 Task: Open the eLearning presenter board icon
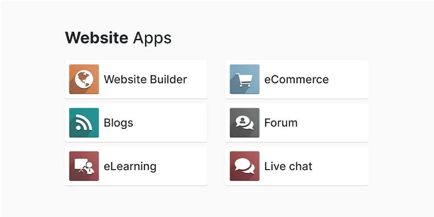coord(84,166)
